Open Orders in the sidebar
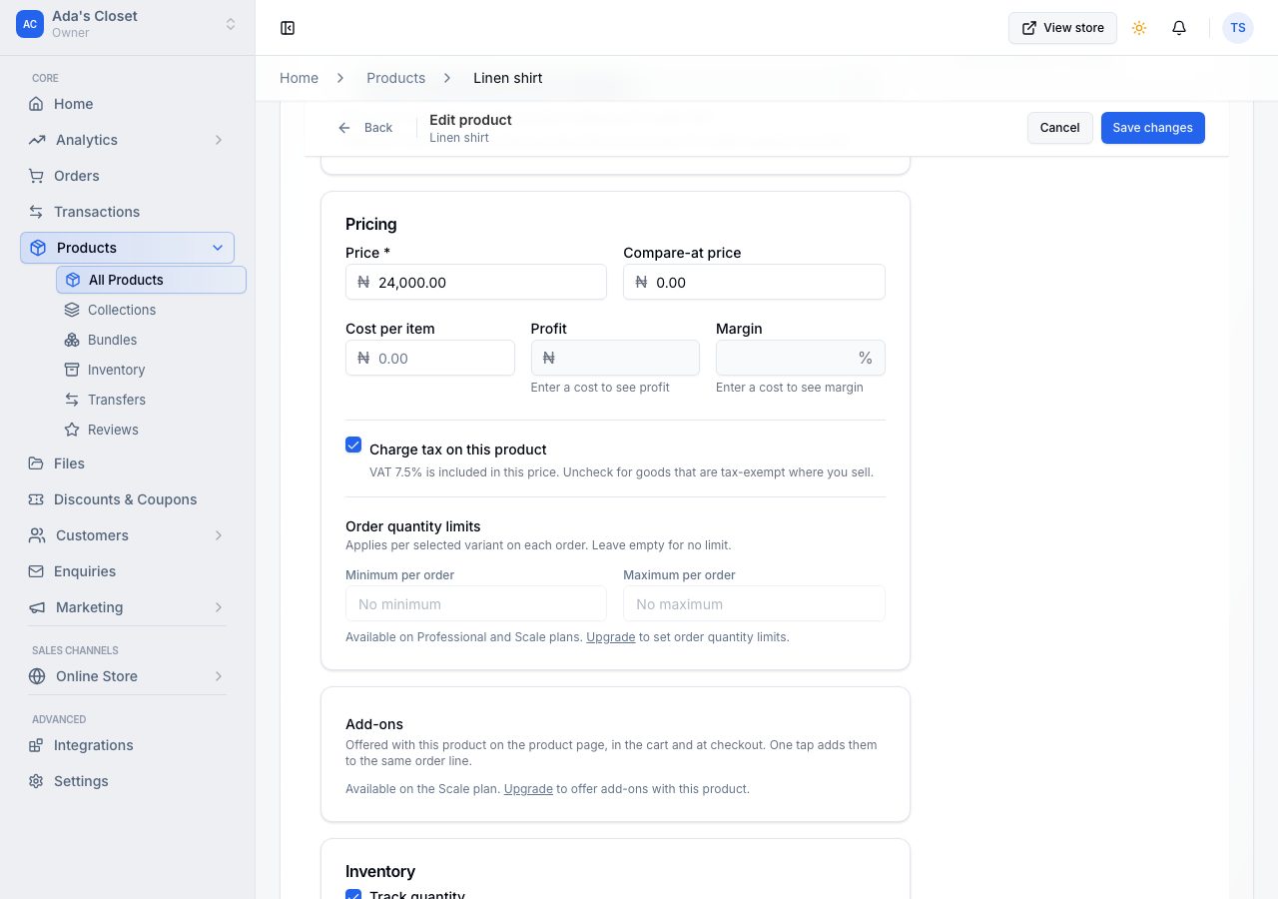Image resolution: width=1278 pixels, height=899 pixels. click(127, 176)
